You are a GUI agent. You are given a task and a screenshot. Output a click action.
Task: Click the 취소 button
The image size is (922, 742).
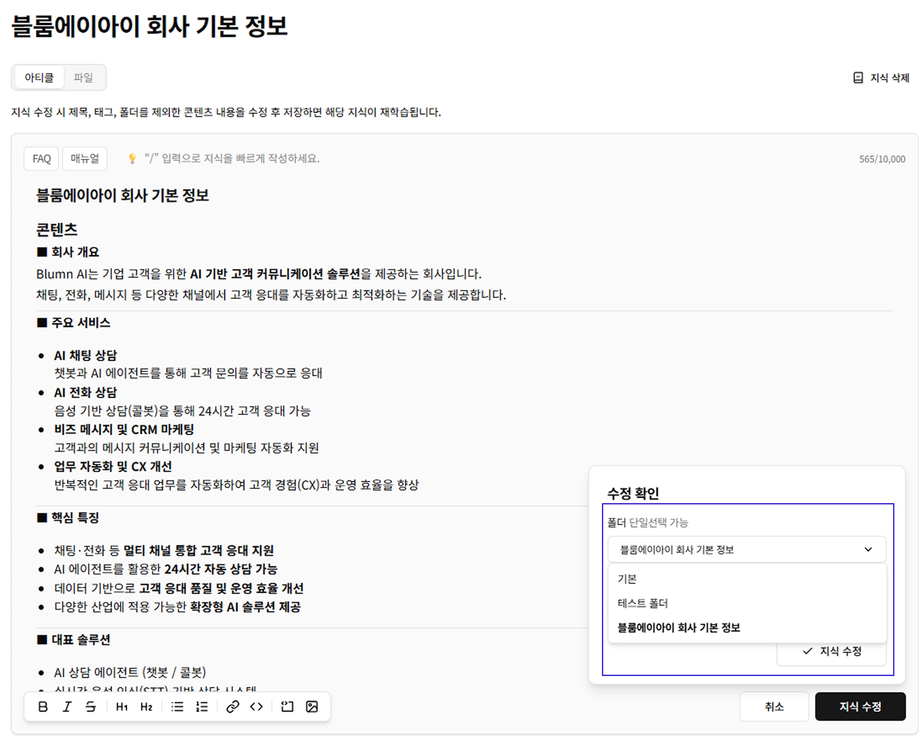(774, 706)
